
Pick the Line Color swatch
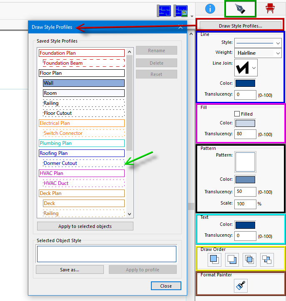(x=245, y=83)
